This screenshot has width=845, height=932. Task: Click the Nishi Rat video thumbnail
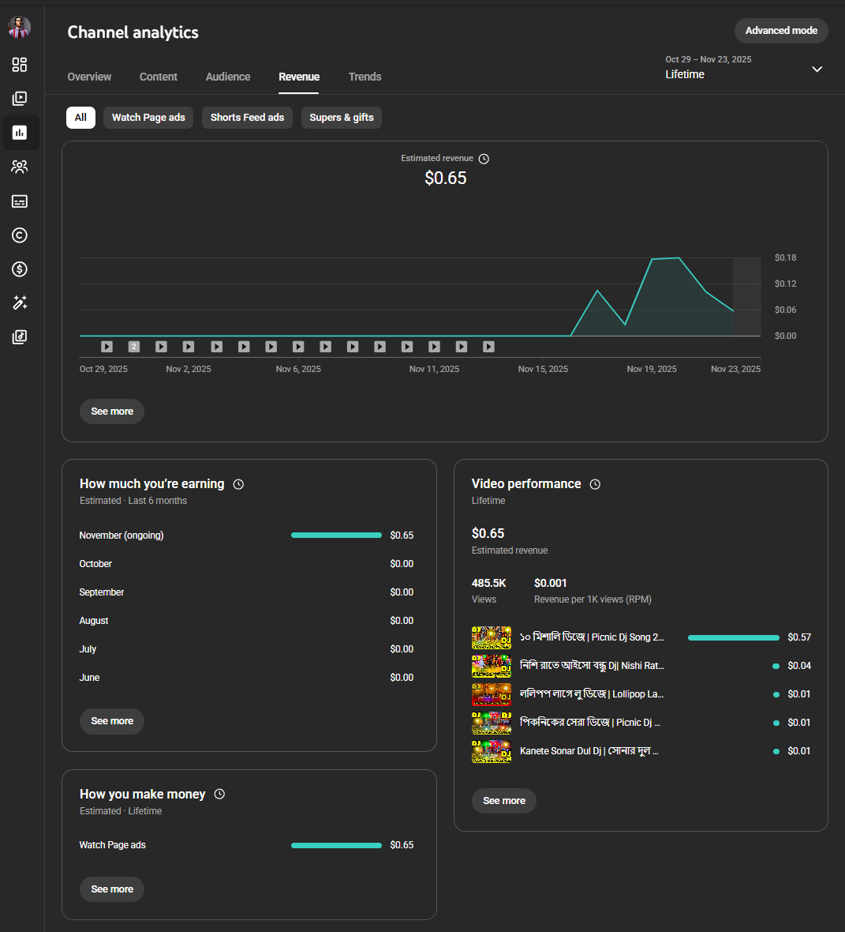(492, 666)
